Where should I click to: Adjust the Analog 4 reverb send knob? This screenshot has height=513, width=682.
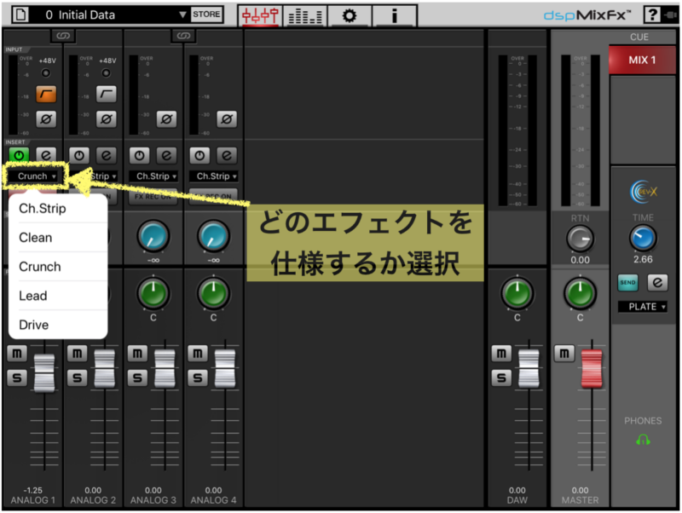point(214,236)
